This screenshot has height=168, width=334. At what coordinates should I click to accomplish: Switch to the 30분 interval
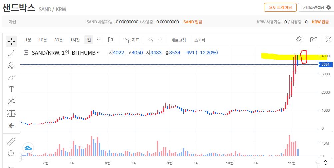coord(58,40)
